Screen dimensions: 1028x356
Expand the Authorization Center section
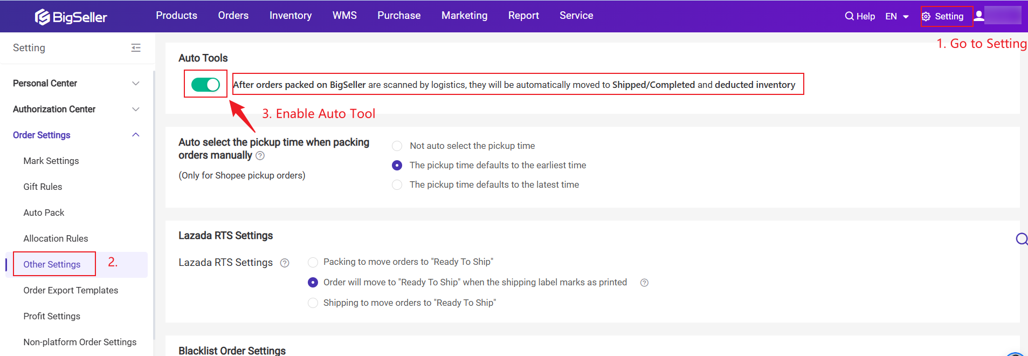[77, 109]
